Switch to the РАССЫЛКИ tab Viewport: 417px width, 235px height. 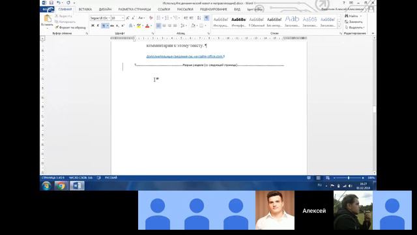point(185,9)
